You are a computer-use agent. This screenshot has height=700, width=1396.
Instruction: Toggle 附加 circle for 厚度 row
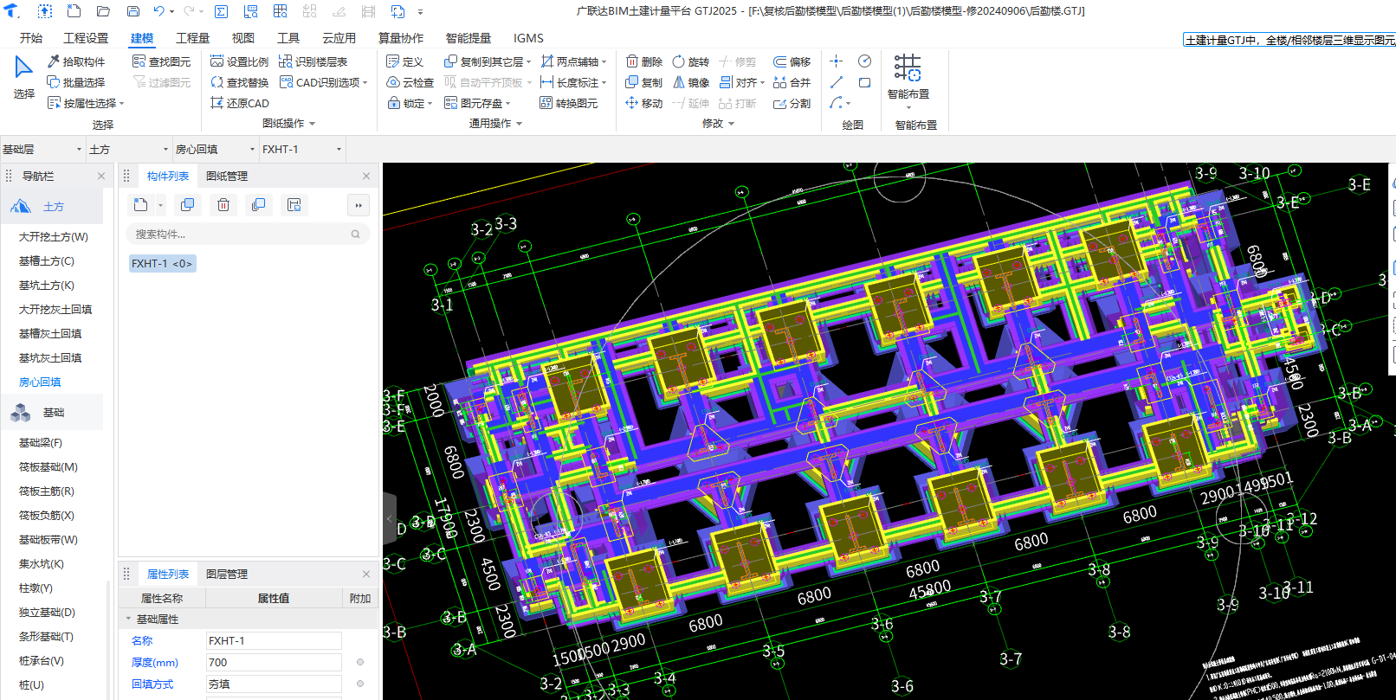pyautogui.click(x=360, y=662)
